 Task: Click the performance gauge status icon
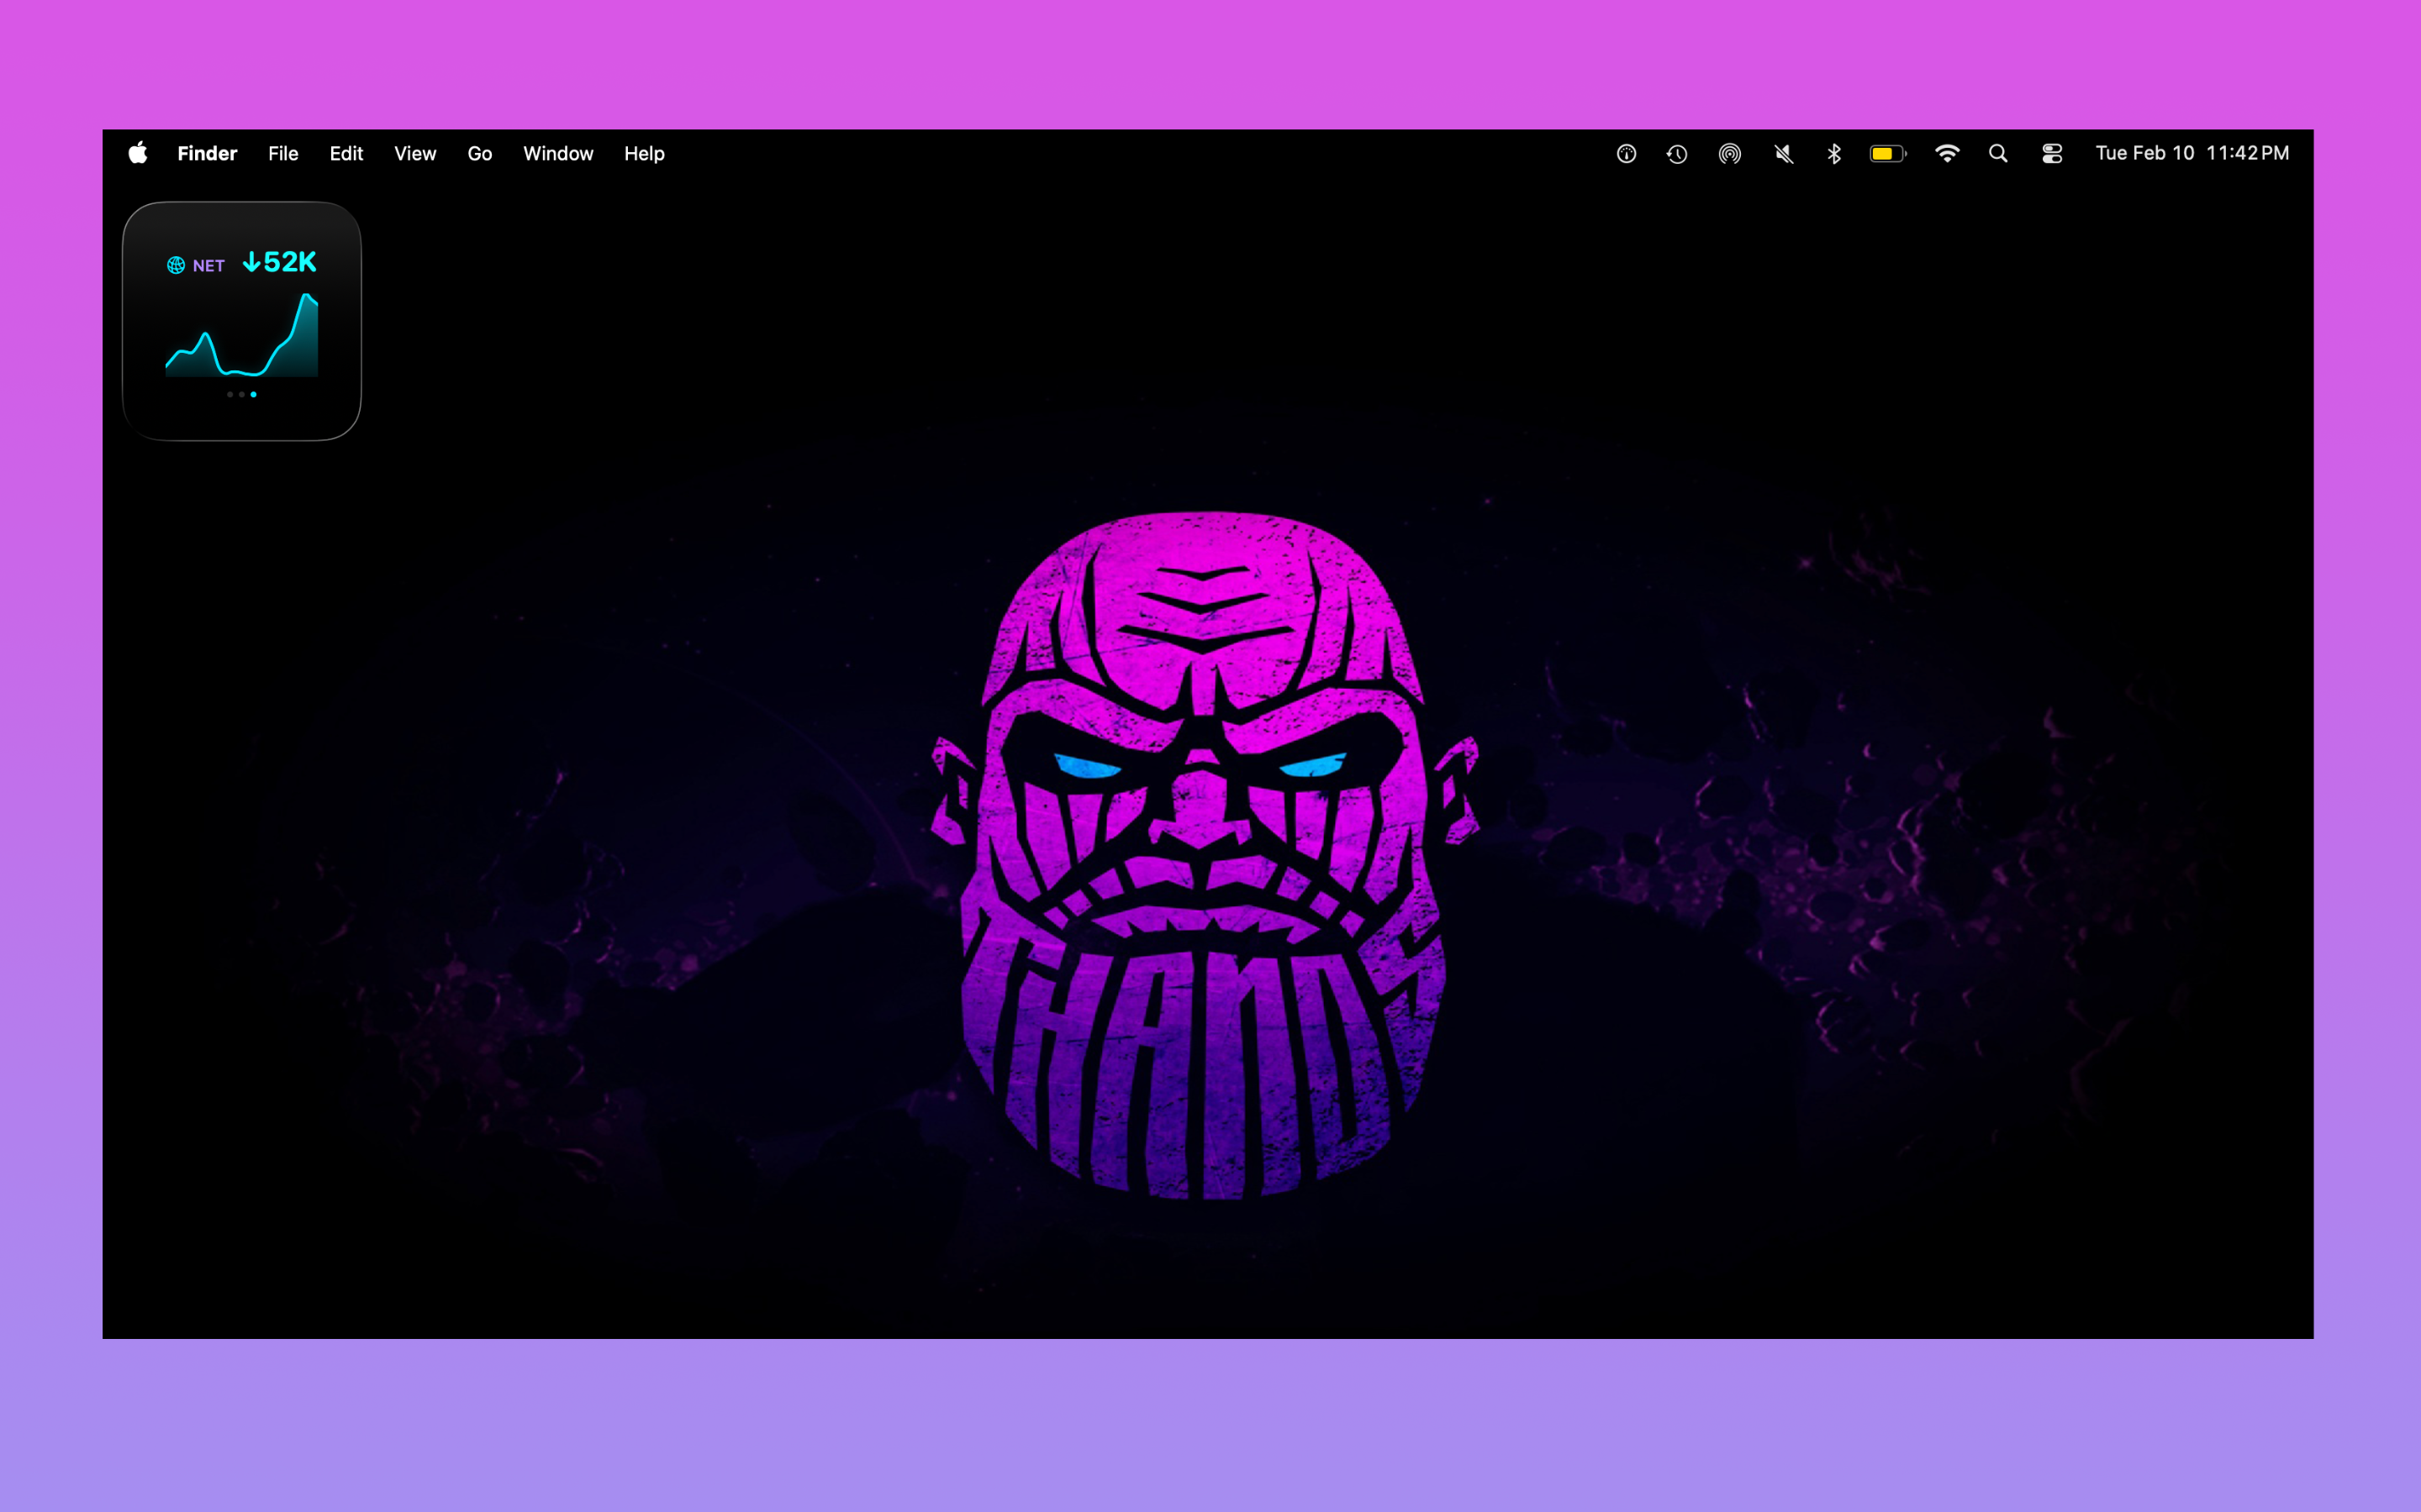(1627, 153)
